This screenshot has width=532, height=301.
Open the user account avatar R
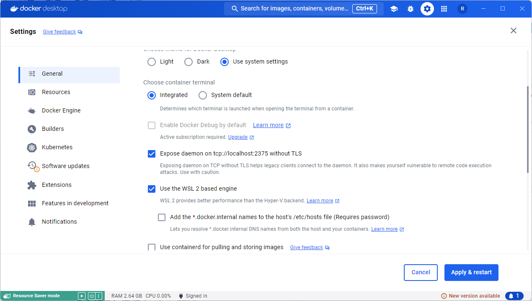click(x=462, y=9)
